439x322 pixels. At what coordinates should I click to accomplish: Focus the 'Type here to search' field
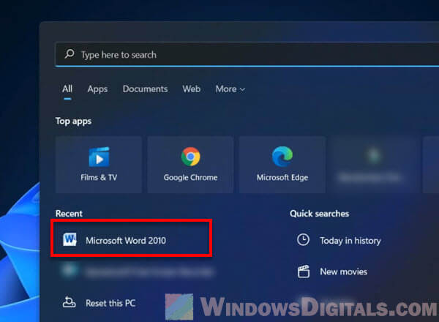click(x=247, y=55)
